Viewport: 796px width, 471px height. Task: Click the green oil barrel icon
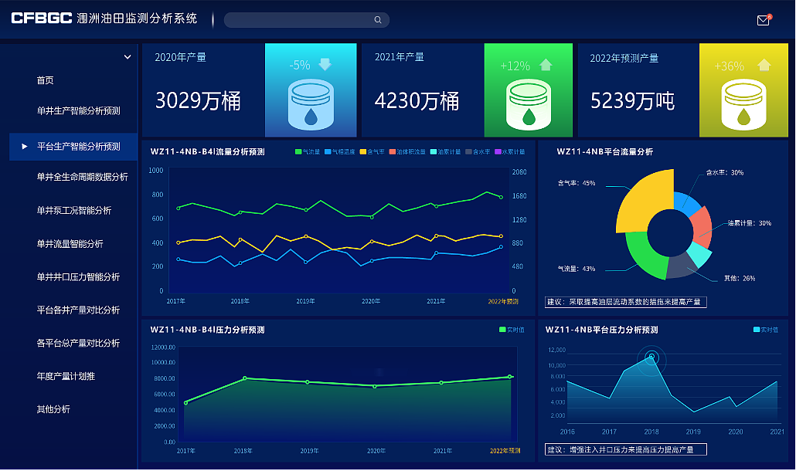tap(529, 105)
